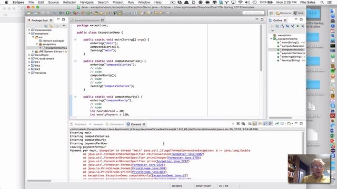Open the Notification Center icon
337x189 pixels.
click(x=329, y=2)
